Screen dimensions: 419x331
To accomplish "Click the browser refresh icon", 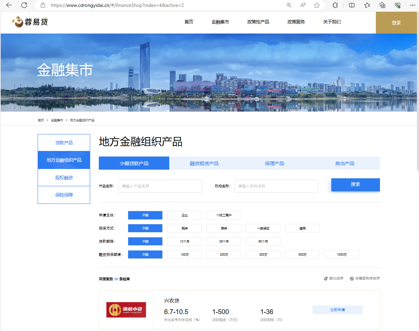I will point(24,6).
